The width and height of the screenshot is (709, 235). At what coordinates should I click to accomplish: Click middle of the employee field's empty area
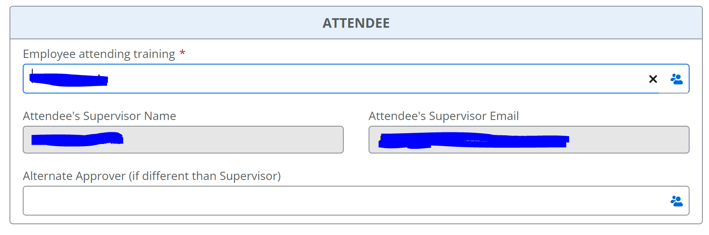click(x=372, y=79)
